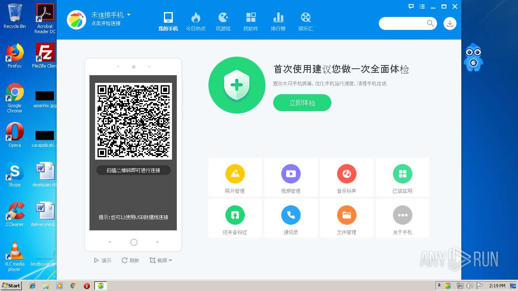Open dealspain.rtf document on desktop
Viewport: 518px width, 291px height.
[45, 175]
